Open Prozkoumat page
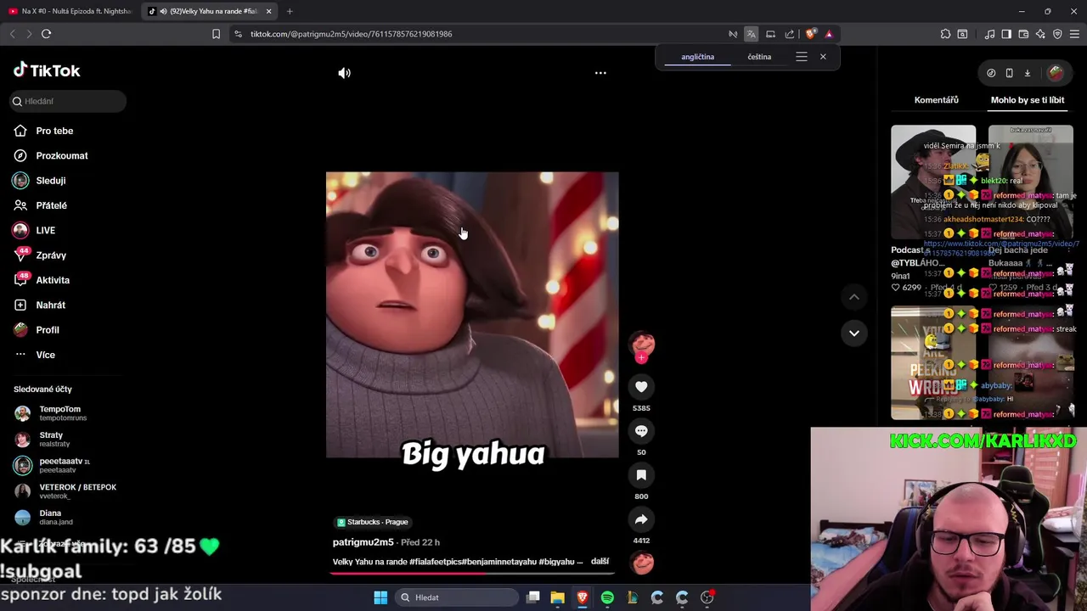 pyautogui.click(x=62, y=156)
